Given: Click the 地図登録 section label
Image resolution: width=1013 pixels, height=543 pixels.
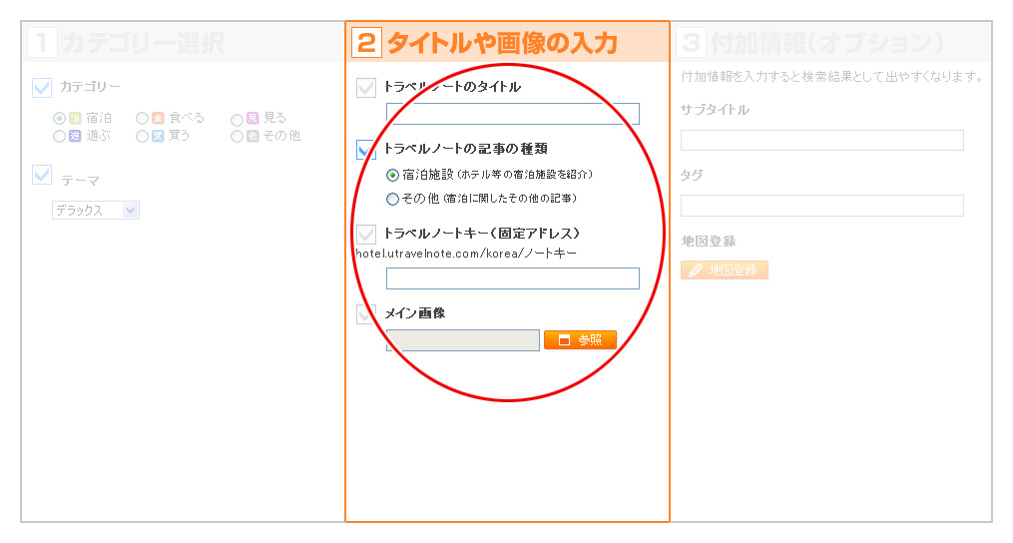Looking at the screenshot, I should (708, 242).
